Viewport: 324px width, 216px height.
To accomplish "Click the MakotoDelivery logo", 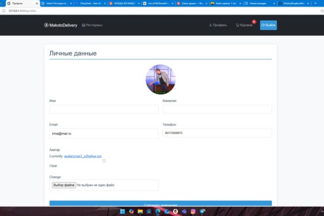I will tap(60, 25).
